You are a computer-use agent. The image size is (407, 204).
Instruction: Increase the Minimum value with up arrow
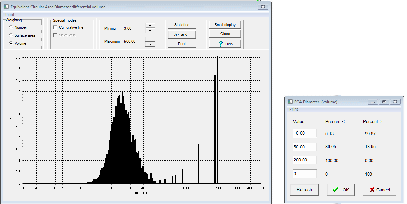pos(150,26)
